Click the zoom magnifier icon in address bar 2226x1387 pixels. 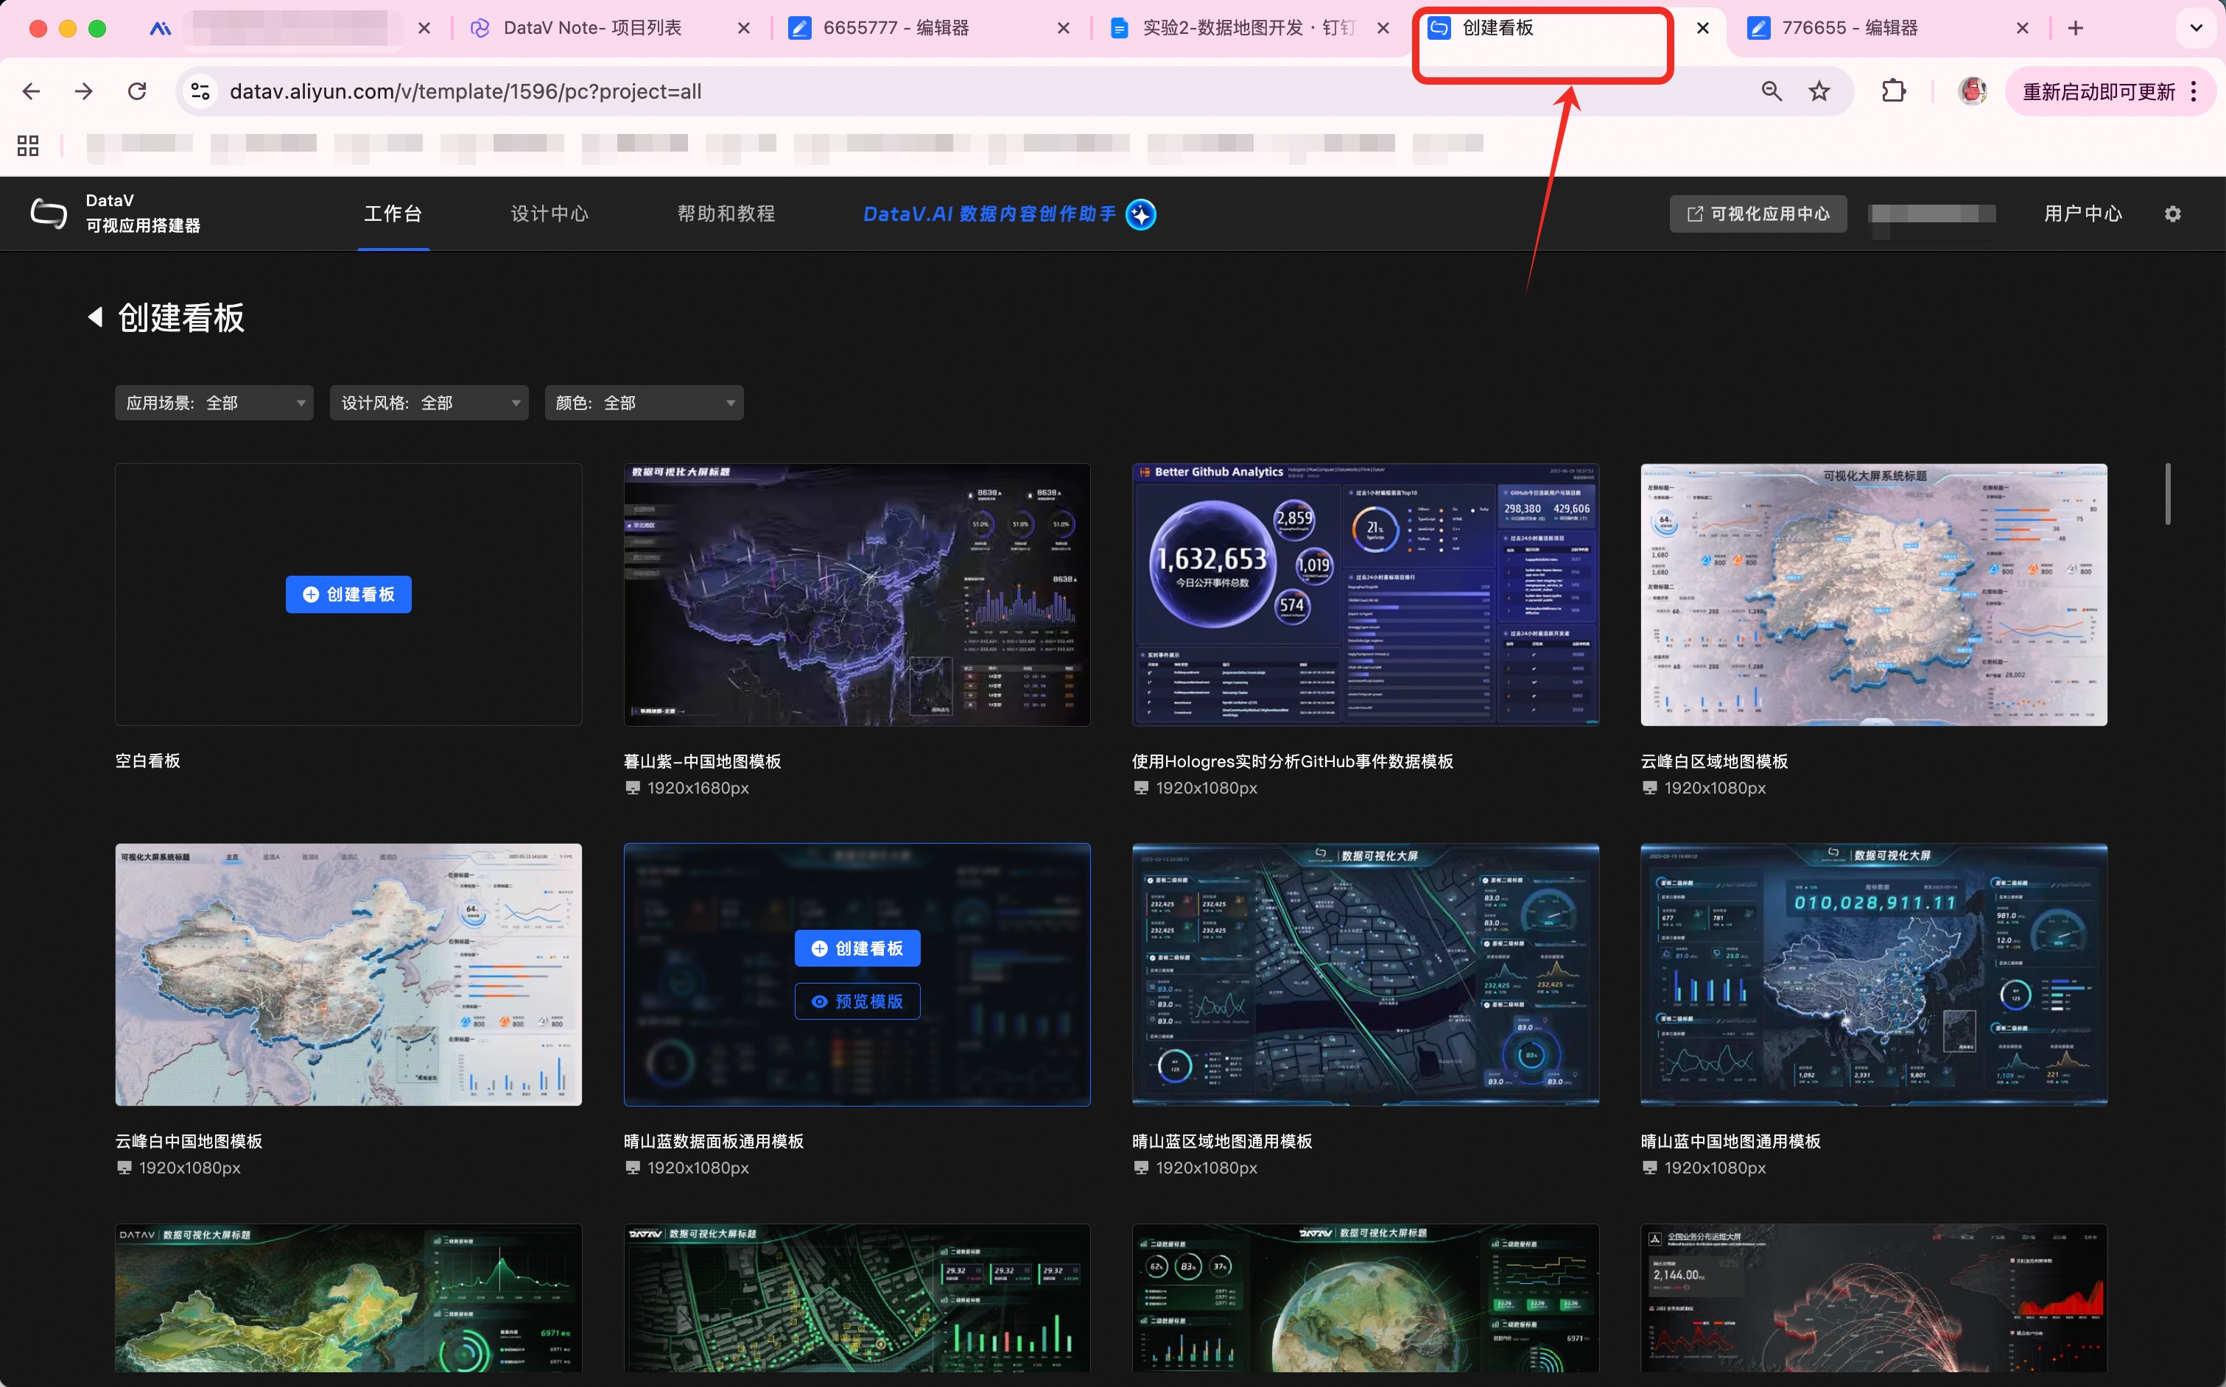[1771, 91]
